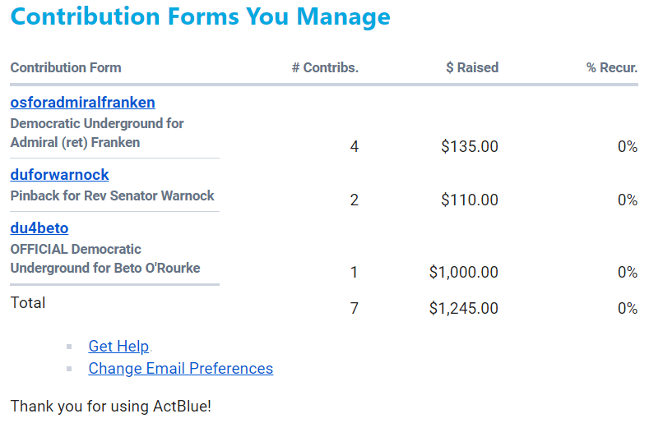Open Change Email Preferences
The height and width of the screenshot is (423, 649).
(x=180, y=369)
